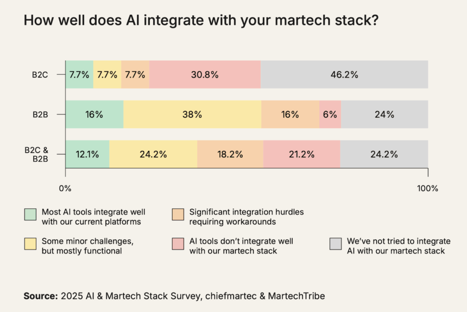The height and width of the screenshot is (312, 467).
Task: Click the 0% axis tick label
Action: pos(65,188)
